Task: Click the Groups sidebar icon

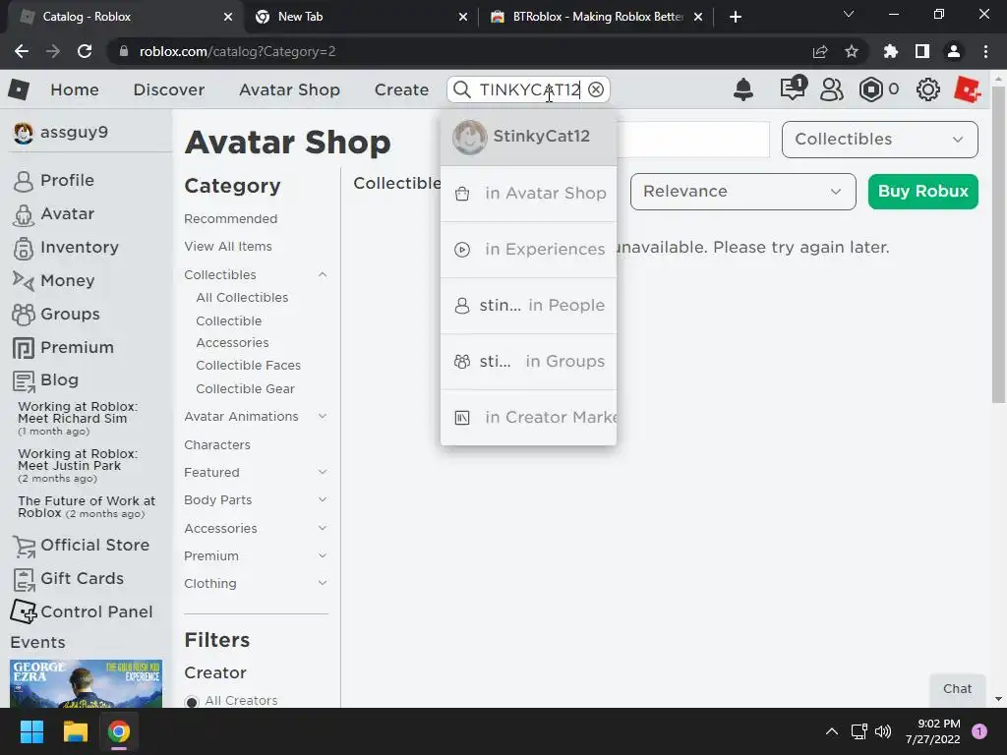Action: pyautogui.click(x=24, y=314)
